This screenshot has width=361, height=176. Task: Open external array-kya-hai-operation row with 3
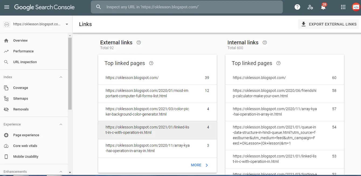(157, 148)
